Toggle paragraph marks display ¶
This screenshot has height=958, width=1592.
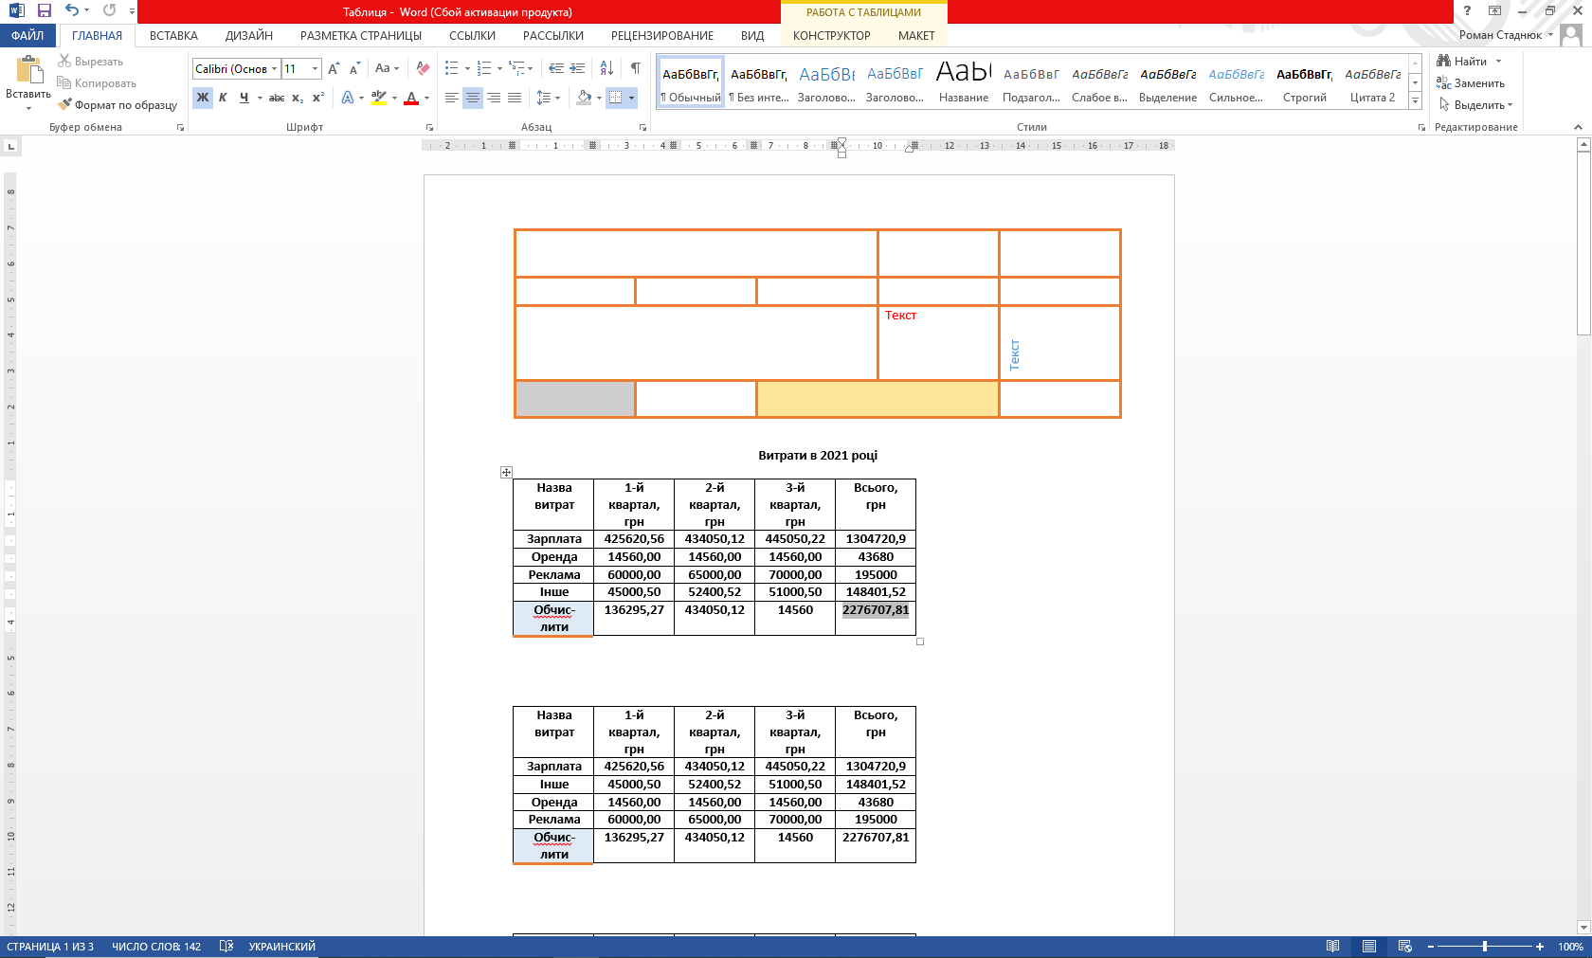pos(636,68)
